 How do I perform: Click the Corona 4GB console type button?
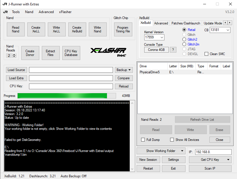[156, 50]
